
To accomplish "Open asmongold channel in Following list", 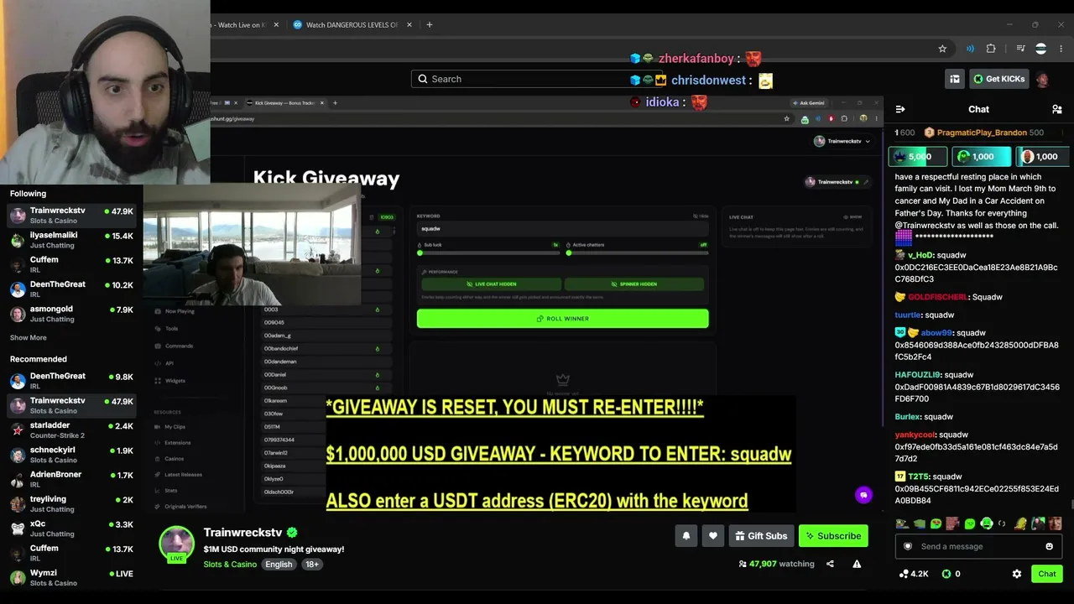I will (x=71, y=314).
